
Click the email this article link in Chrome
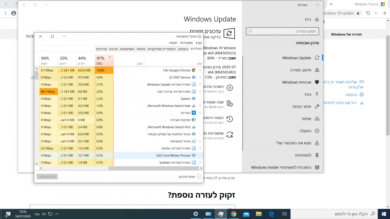pos(344,84)
